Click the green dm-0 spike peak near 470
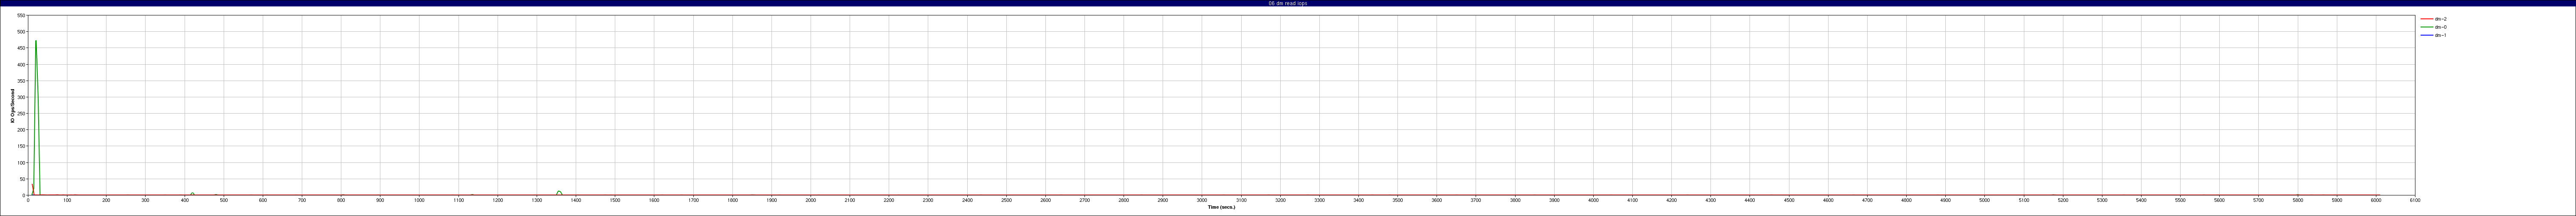This screenshot has height=216, width=2576. [x=36, y=41]
